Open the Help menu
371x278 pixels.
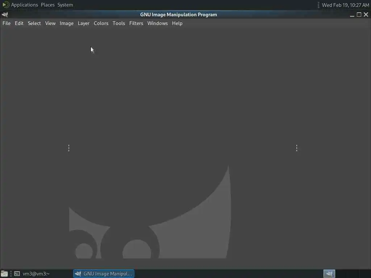click(x=177, y=23)
